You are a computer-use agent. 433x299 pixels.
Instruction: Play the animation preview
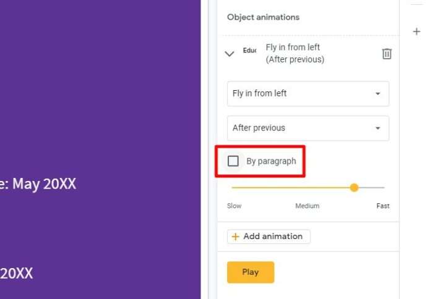tap(251, 272)
